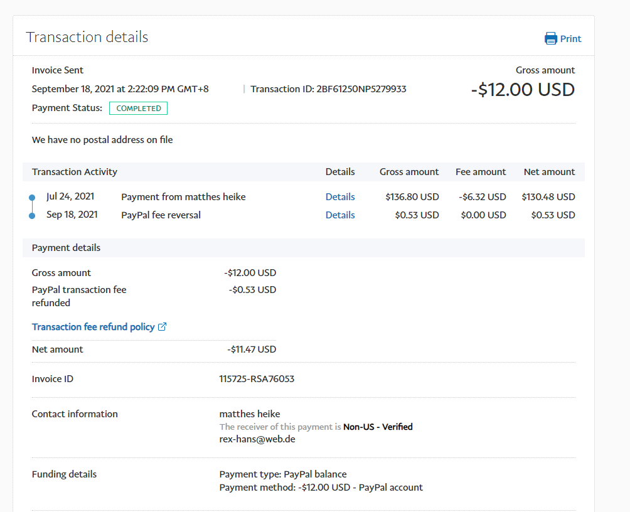
Task: Click the Transaction Activity section header
Action: (75, 172)
